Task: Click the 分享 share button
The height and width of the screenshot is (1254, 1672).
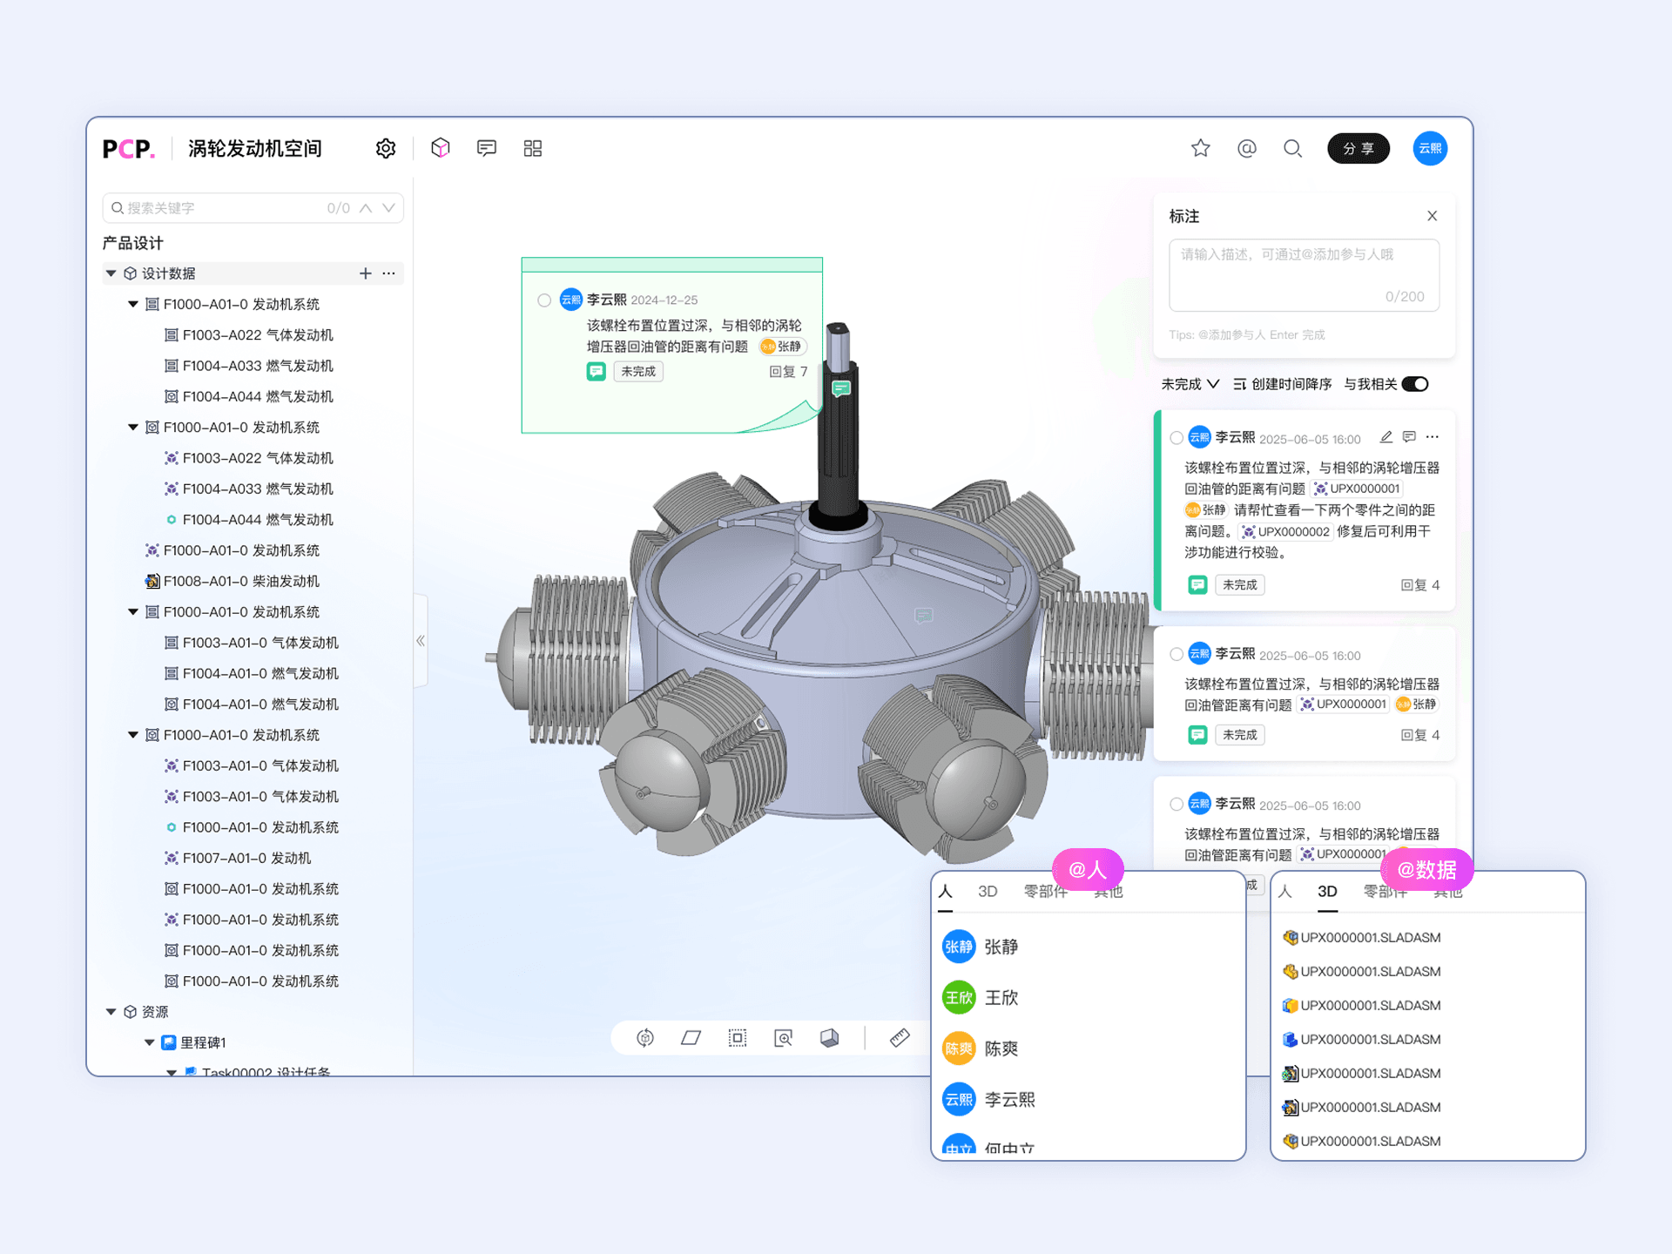Action: click(1358, 149)
